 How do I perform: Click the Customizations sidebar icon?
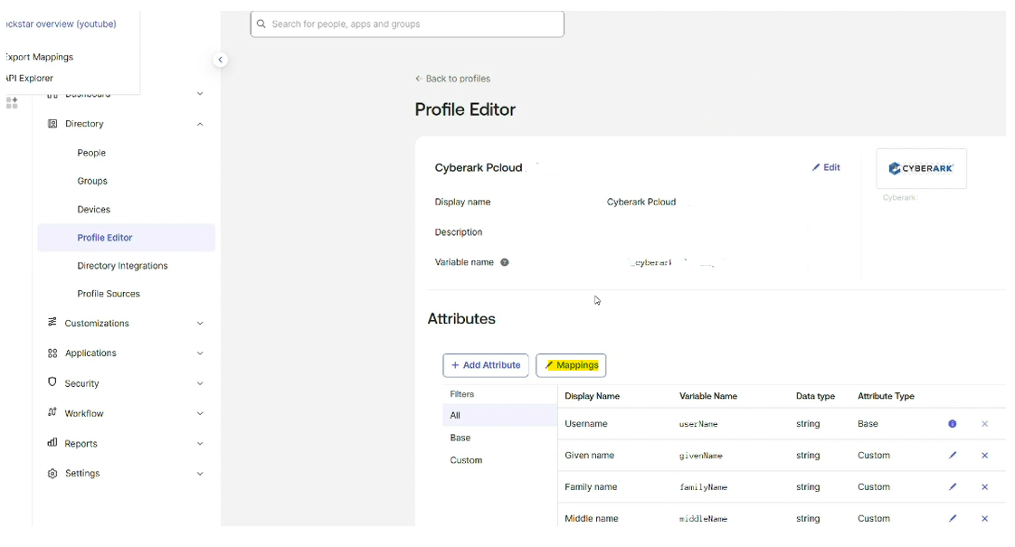pos(52,323)
